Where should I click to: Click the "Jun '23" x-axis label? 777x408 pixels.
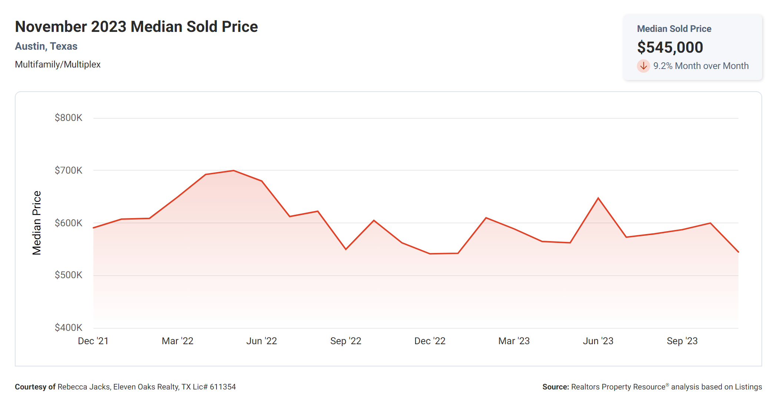tap(598, 341)
